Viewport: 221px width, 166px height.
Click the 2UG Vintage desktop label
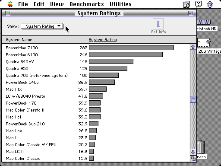click(x=209, y=51)
